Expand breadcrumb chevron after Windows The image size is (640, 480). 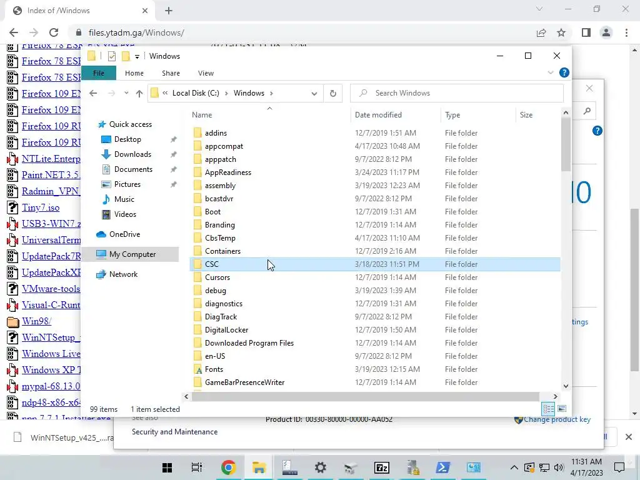coord(271,94)
